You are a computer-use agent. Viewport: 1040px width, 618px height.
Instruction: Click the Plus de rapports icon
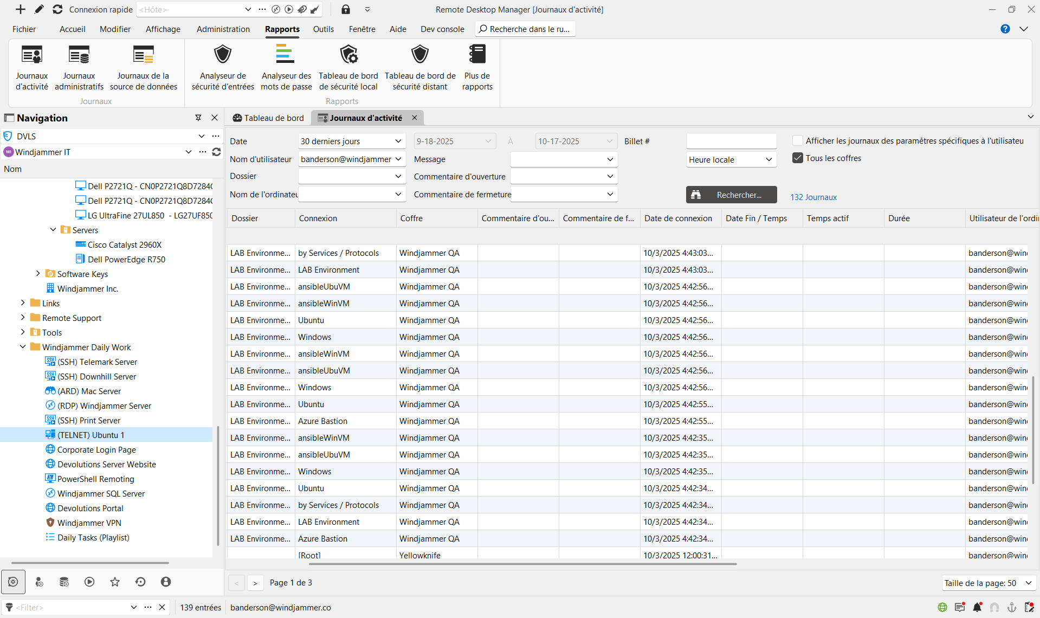[x=477, y=55]
